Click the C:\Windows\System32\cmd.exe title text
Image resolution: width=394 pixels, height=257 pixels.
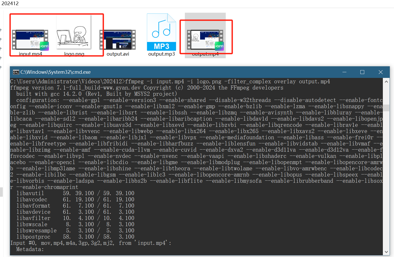point(55,72)
